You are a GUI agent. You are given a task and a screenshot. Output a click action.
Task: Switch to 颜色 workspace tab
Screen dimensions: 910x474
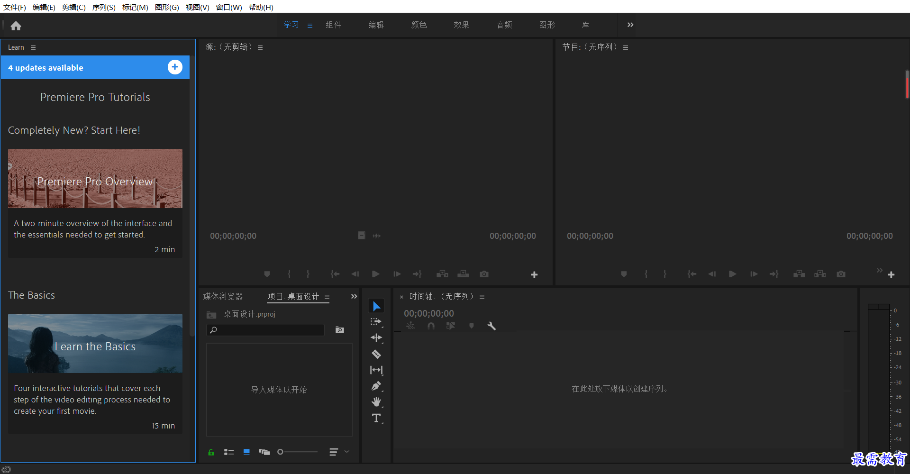coord(419,25)
